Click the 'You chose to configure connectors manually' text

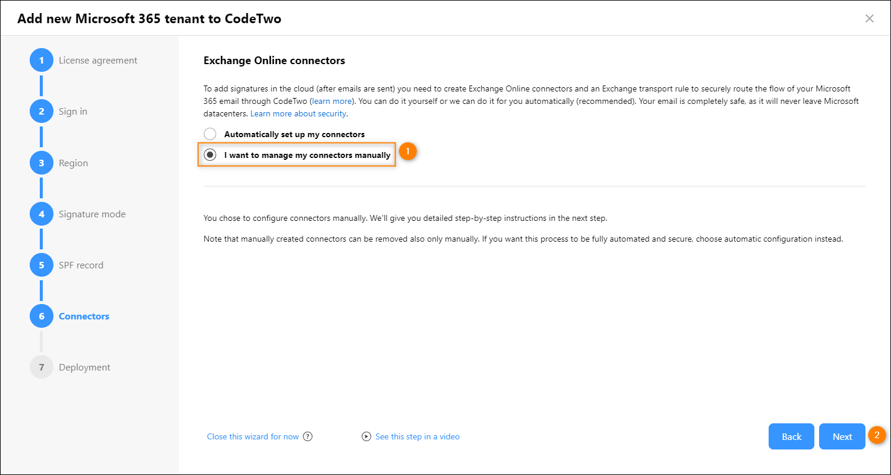pos(406,218)
